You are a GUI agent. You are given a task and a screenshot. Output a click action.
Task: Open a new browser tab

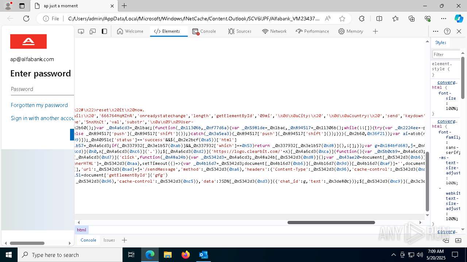[x=124, y=6]
